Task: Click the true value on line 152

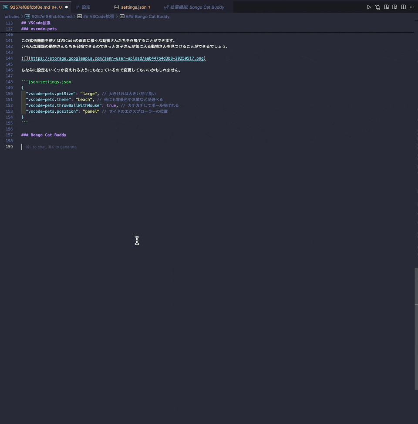Action: pyautogui.click(x=111, y=106)
